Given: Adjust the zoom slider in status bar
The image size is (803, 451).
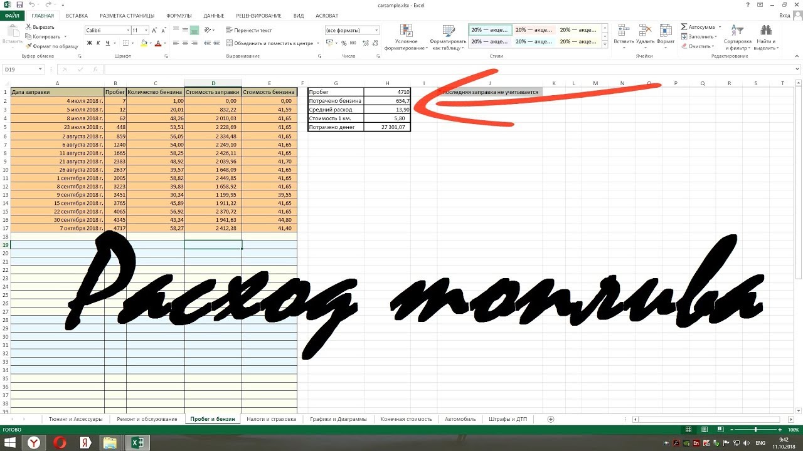Looking at the screenshot, I should 755,430.
